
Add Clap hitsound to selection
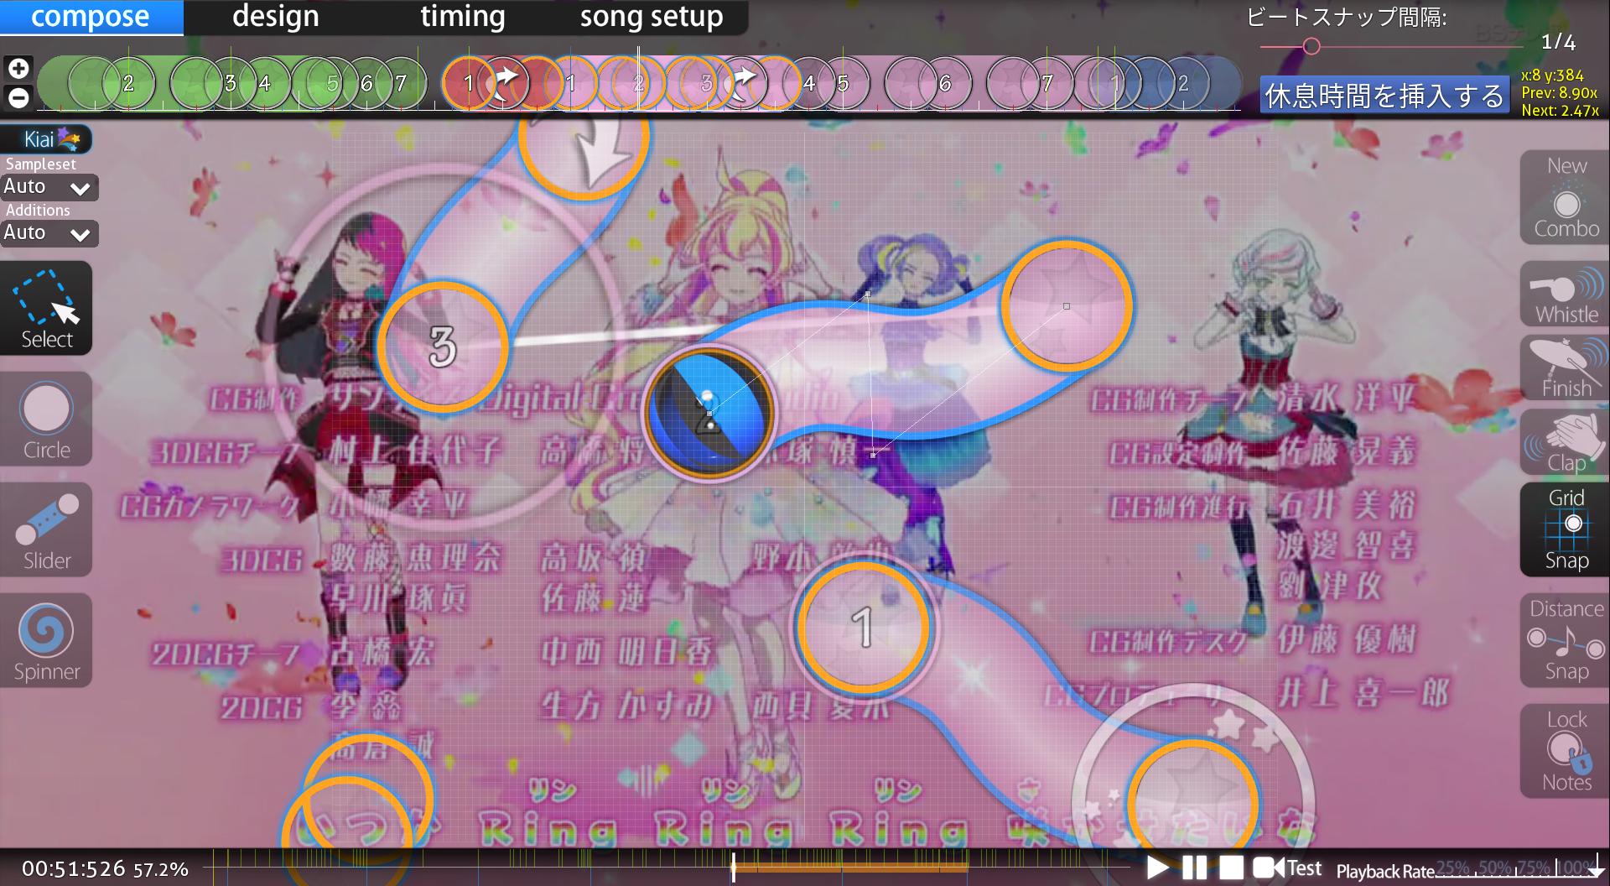coord(1565,442)
